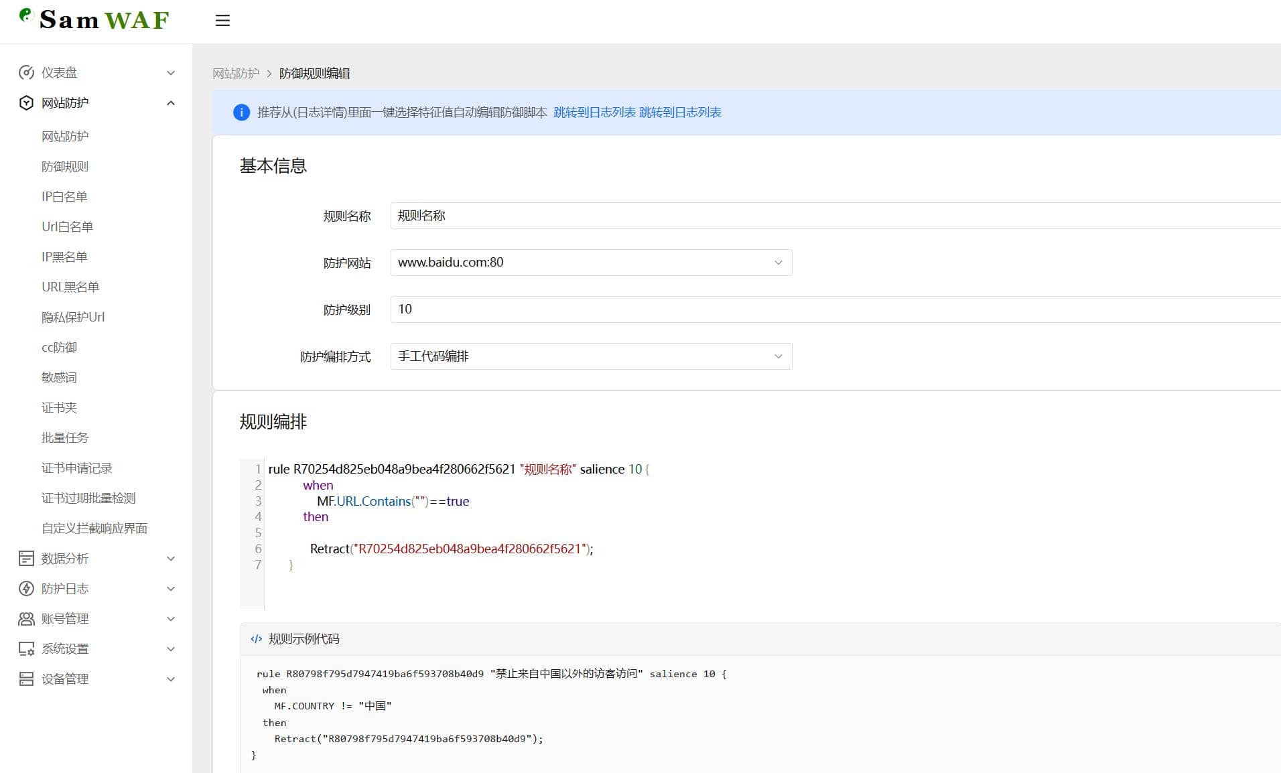
Task: Expand the 仪表盘 menu chevron
Action: click(171, 73)
